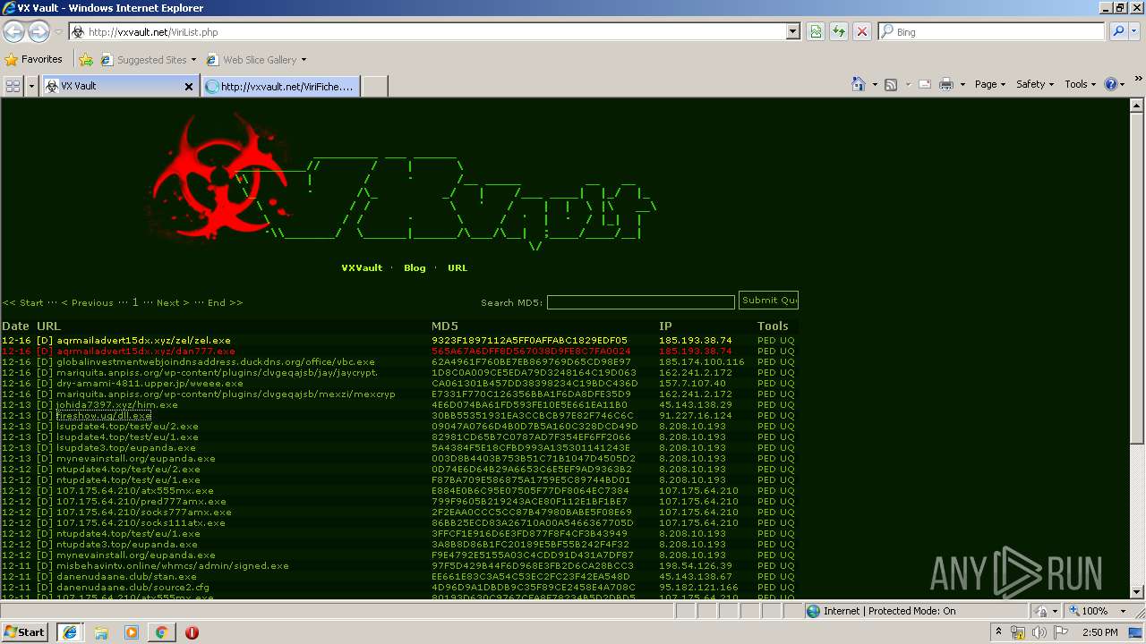
Task: Click PED tool for zel.exe row
Action: pos(766,341)
